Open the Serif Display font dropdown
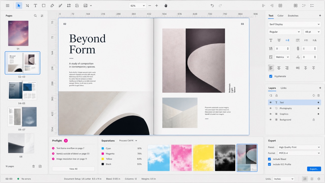Screen dimensions: 325x183 (x=295, y=24)
